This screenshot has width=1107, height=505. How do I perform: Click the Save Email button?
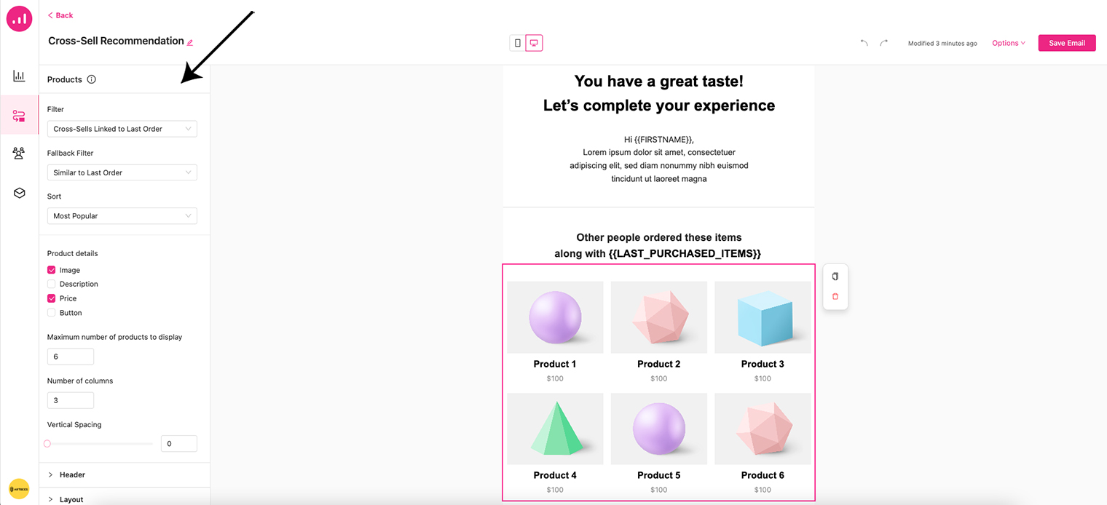coord(1067,43)
